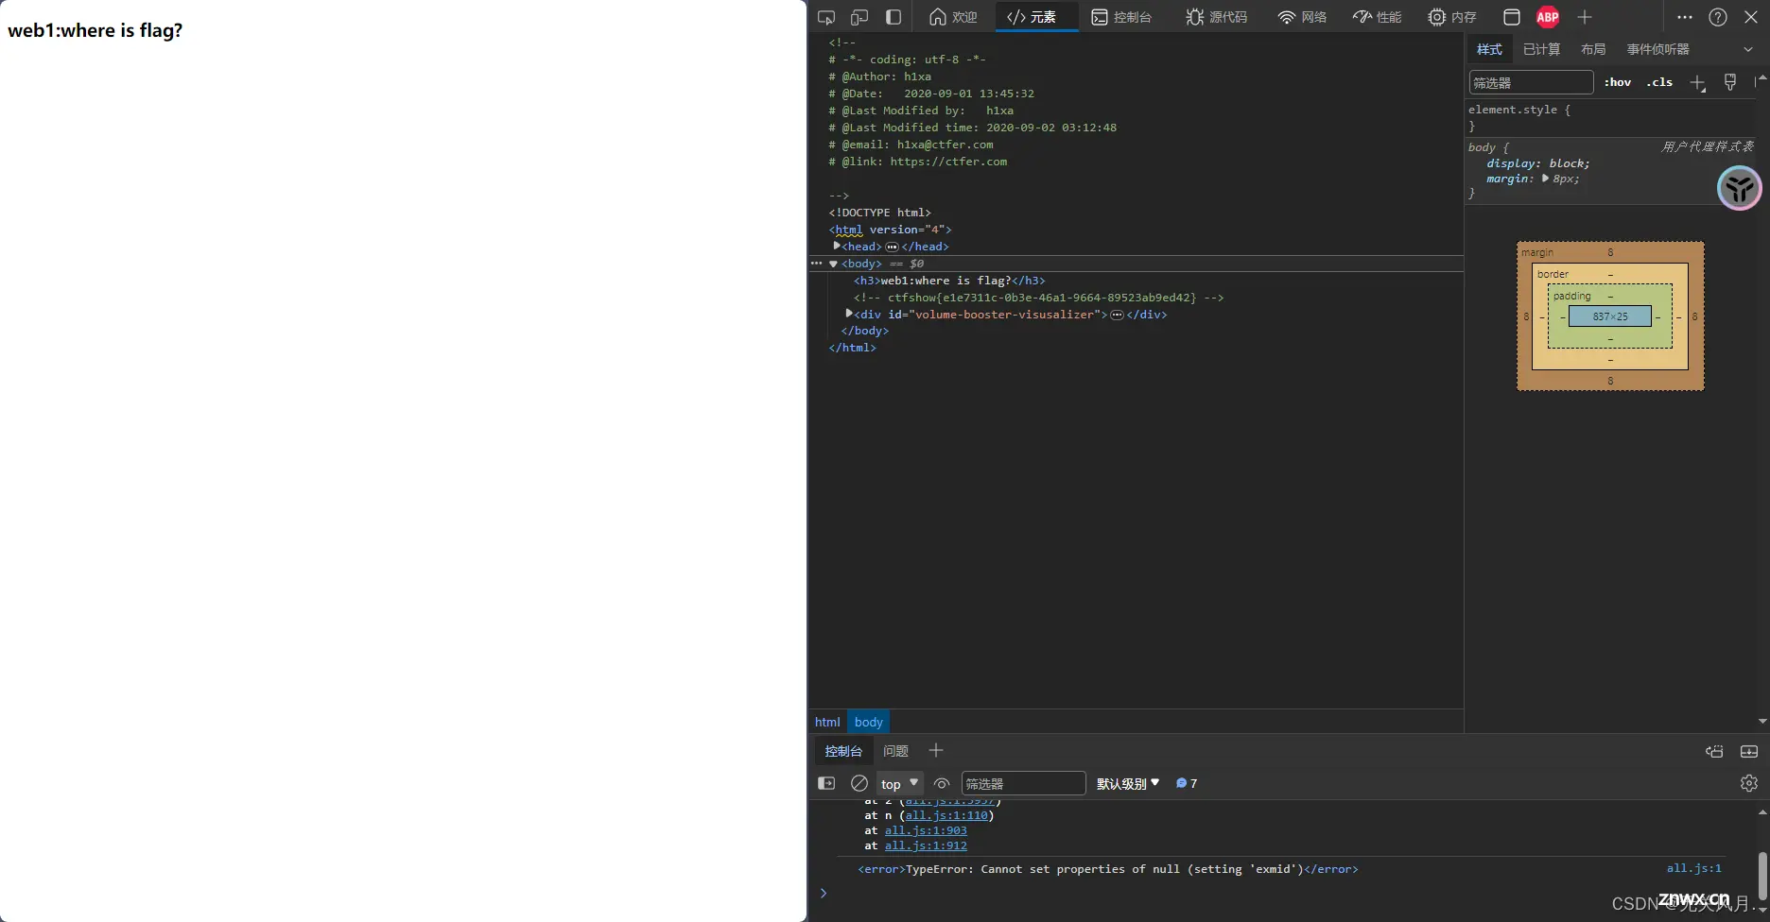Show the console sidebar icon
The height and width of the screenshot is (922, 1770).
826,783
